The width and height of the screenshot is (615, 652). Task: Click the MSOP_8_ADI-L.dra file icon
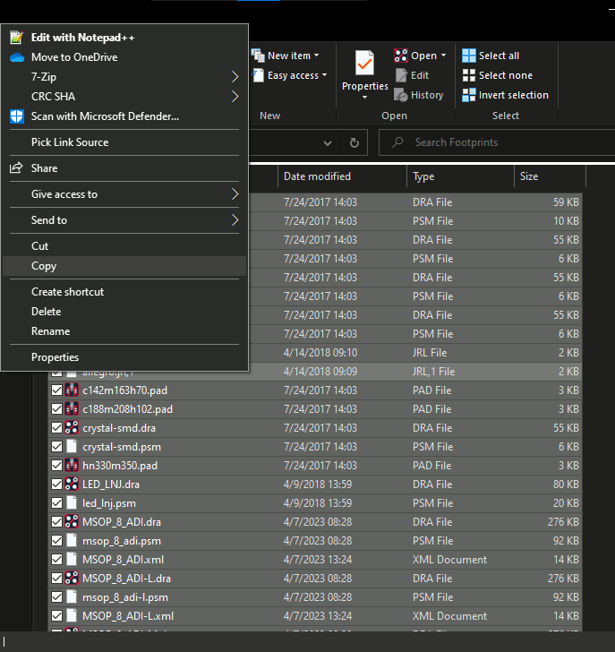[x=72, y=579]
